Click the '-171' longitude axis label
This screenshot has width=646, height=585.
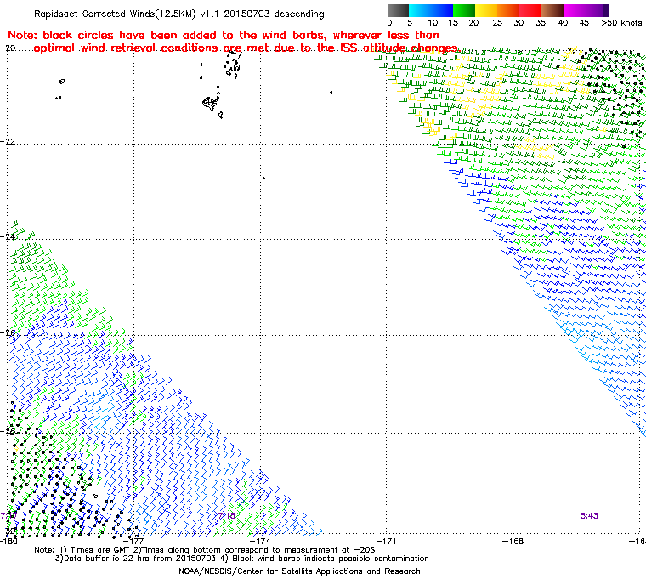(x=387, y=541)
